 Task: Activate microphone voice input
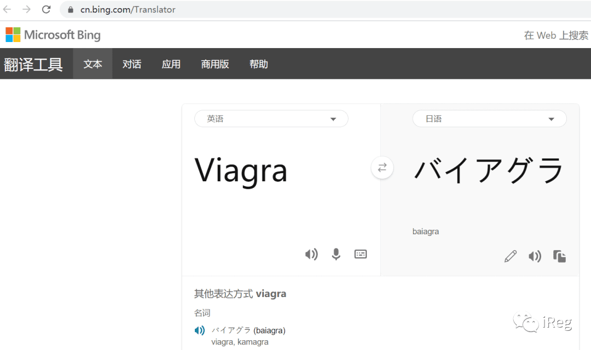(x=336, y=254)
